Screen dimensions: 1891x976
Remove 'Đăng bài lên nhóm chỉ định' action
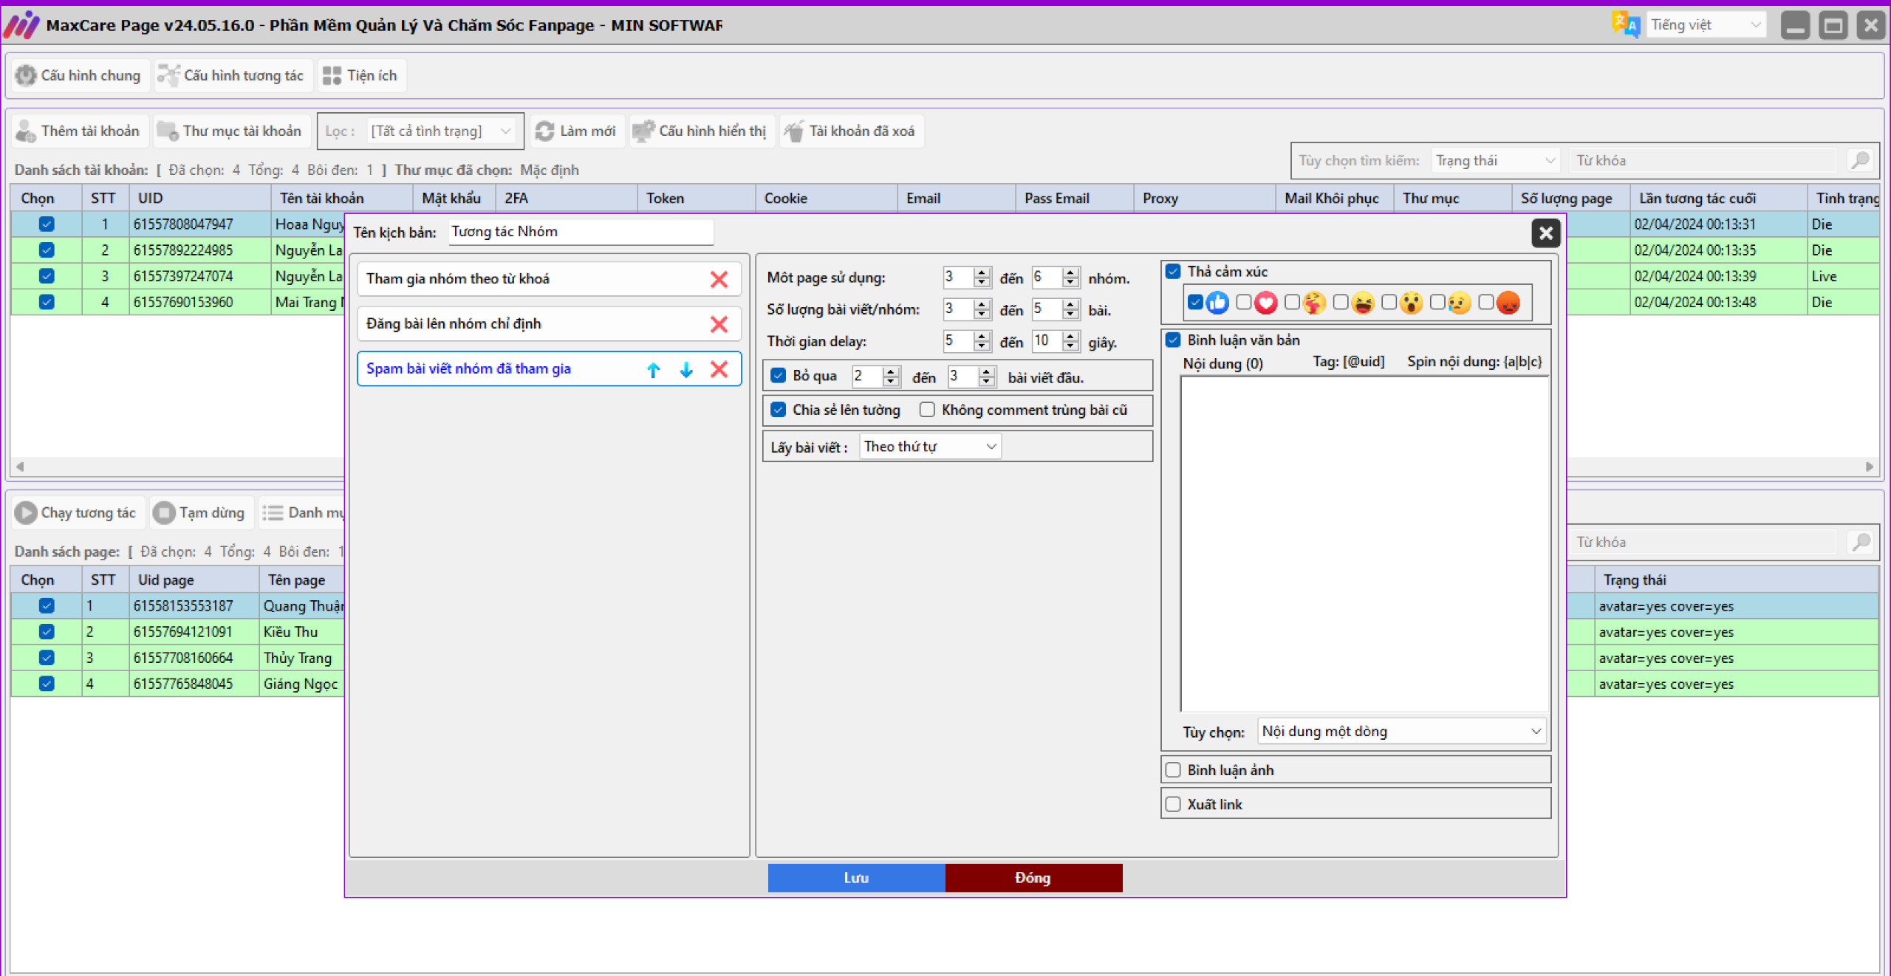[719, 324]
